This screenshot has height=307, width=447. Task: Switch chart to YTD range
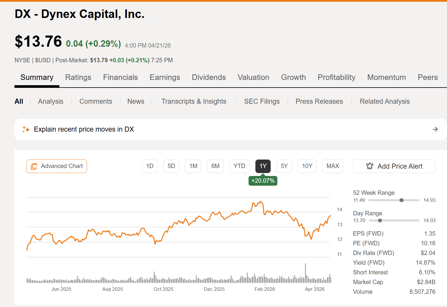pos(239,166)
